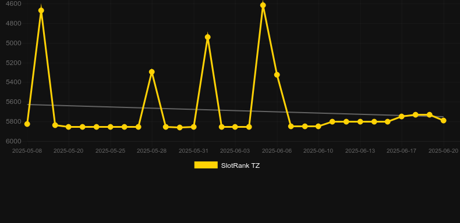
Task: Click the last data point at 2025-06-20
Action: coord(443,121)
